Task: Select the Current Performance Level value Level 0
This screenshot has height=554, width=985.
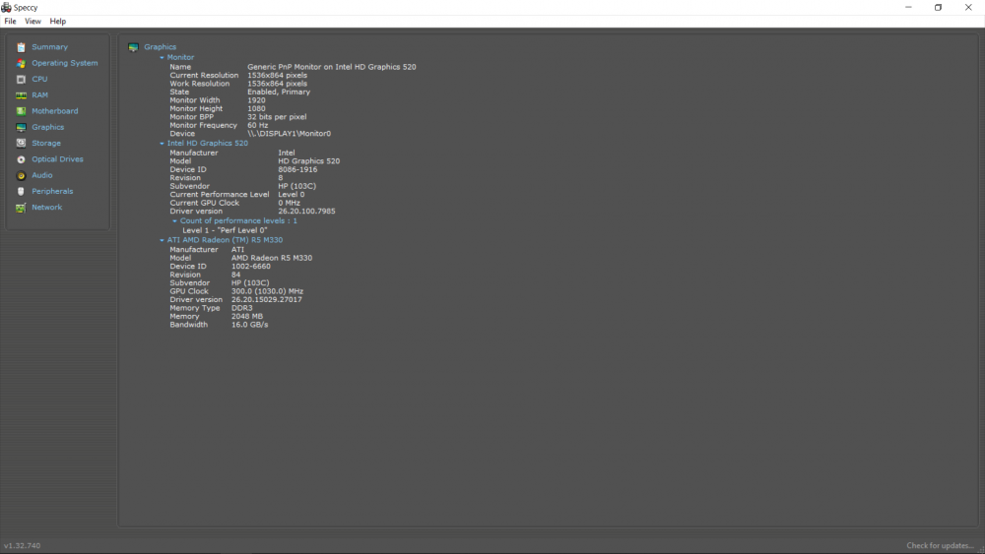Action: (x=292, y=195)
